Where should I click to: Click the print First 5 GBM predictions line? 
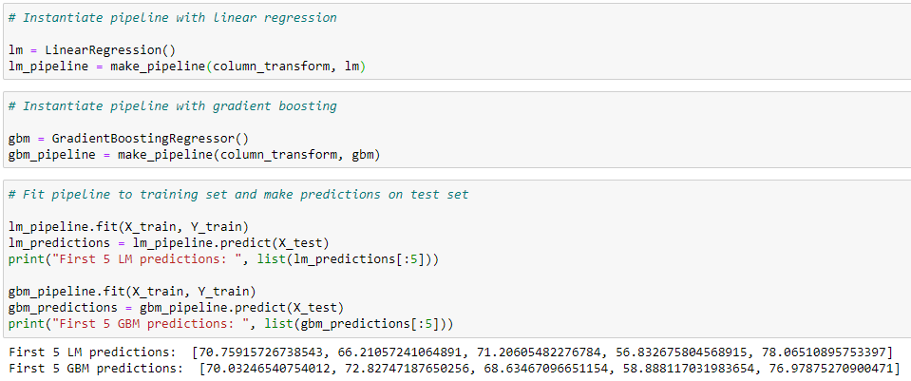click(x=231, y=322)
